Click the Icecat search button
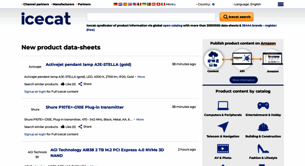 237,17
